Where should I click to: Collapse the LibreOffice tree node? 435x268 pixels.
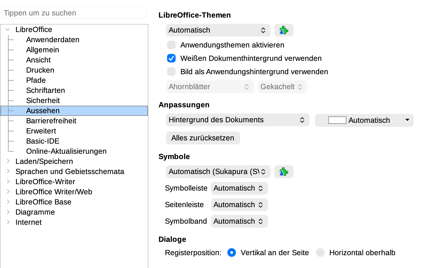pyautogui.click(x=8, y=29)
